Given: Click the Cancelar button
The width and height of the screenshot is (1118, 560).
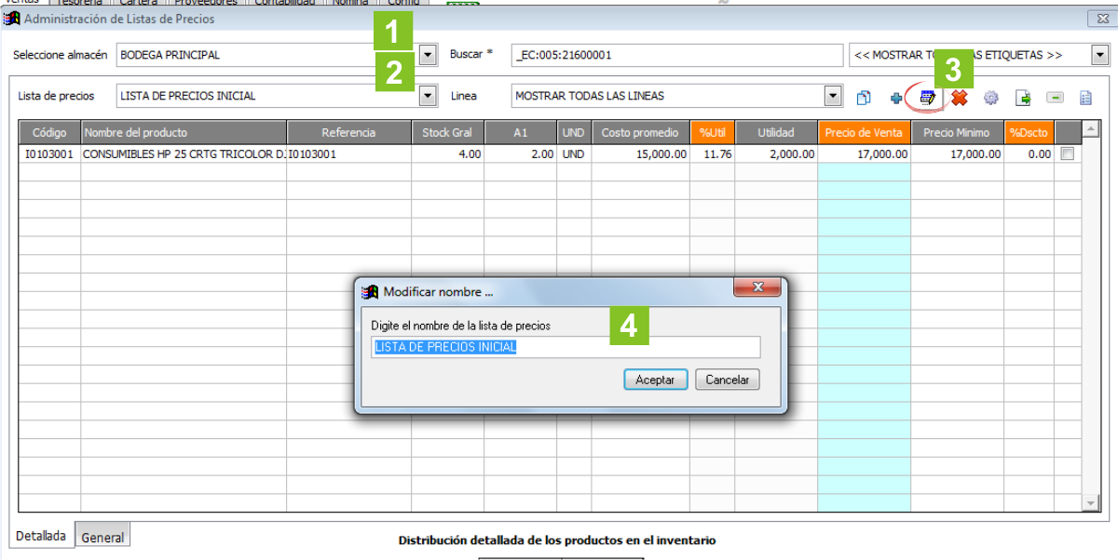Looking at the screenshot, I should click(x=728, y=380).
